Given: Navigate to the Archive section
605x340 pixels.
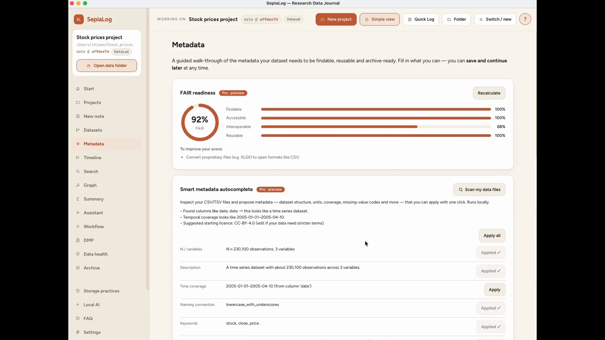Looking at the screenshot, I should click(107, 268).
